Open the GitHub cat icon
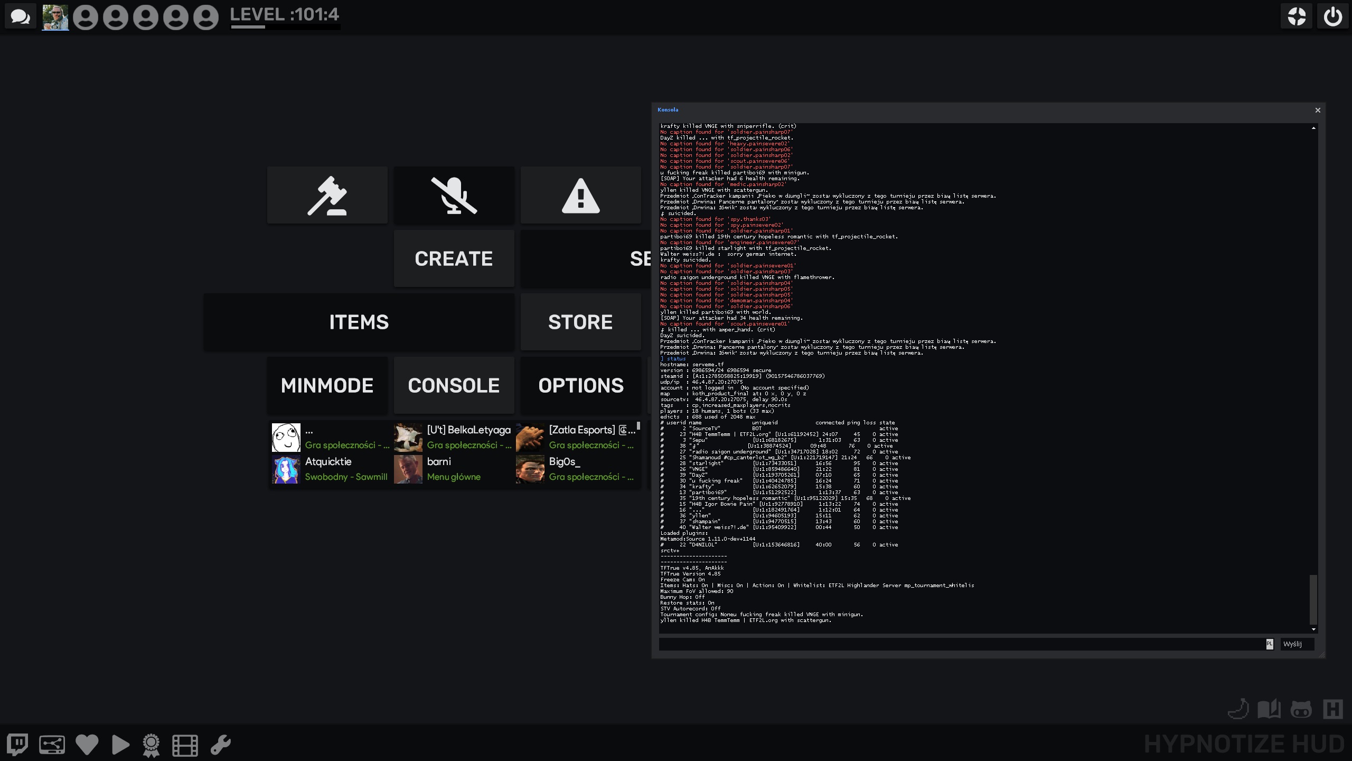 (1301, 709)
